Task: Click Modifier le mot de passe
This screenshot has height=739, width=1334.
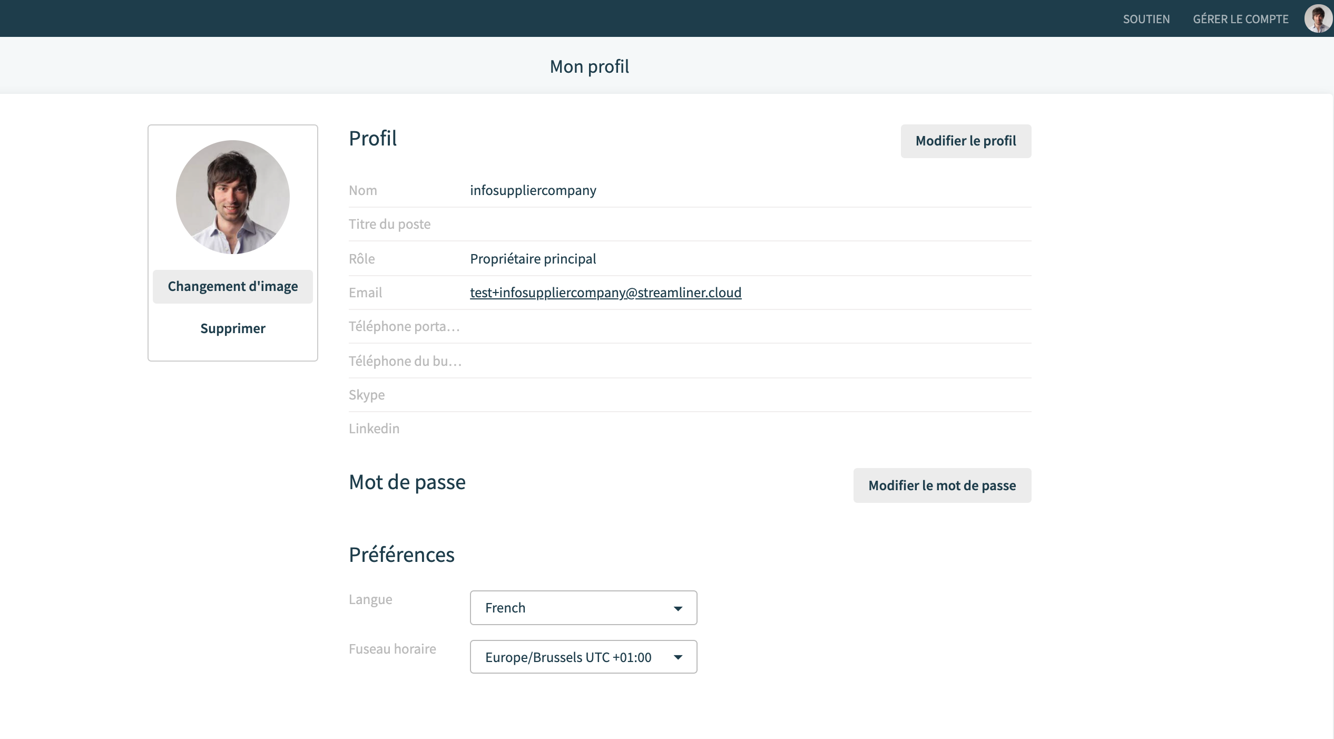Action: pos(942,485)
